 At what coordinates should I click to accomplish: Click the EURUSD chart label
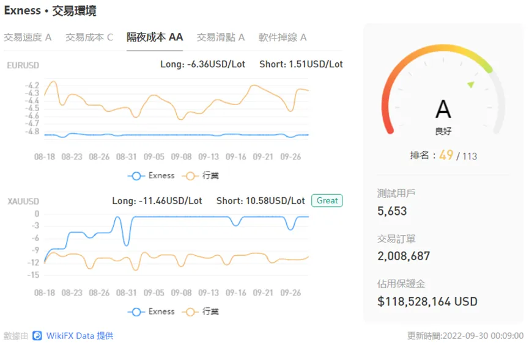pos(23,65)
